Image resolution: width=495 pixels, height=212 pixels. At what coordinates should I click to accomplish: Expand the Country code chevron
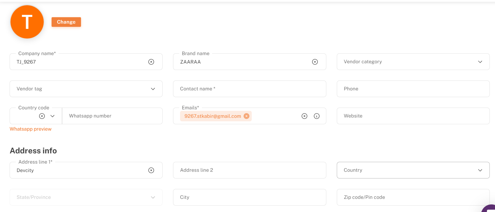pos(52,116)
